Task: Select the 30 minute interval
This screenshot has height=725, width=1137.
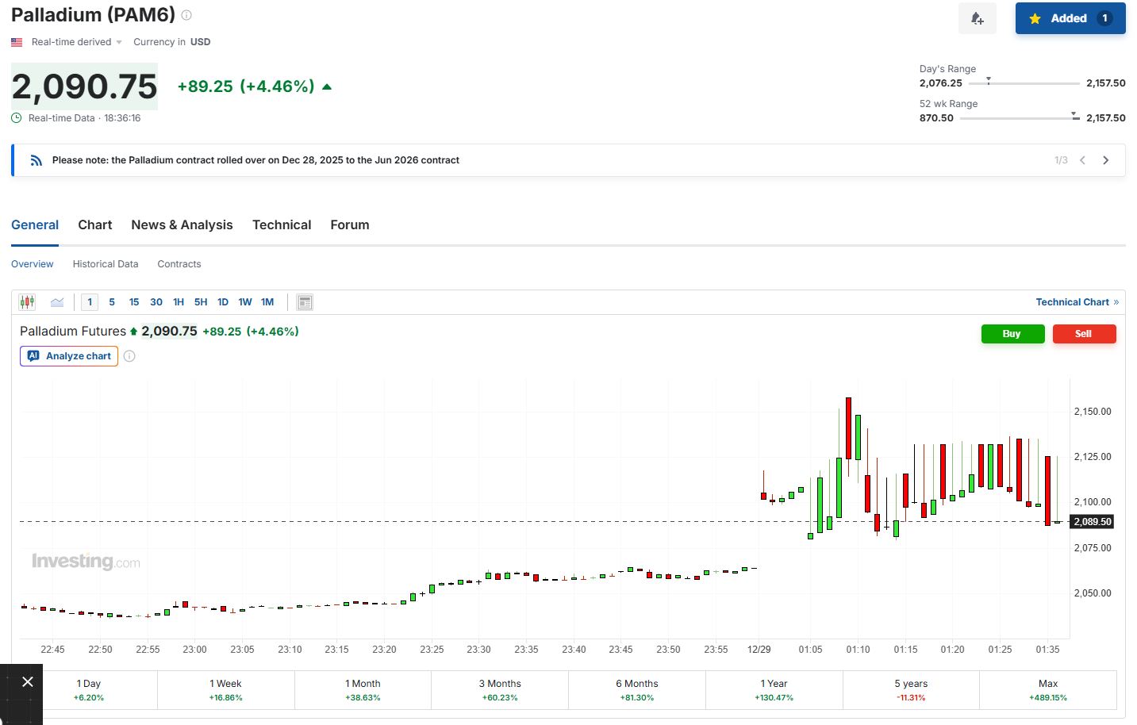Action: pyautogui.click(x=156, y=302)
